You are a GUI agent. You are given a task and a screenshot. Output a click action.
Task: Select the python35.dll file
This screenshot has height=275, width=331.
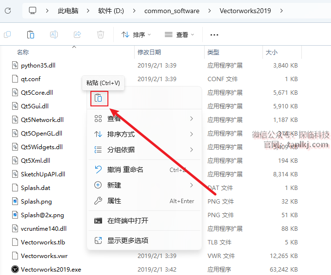coord(38,66)
